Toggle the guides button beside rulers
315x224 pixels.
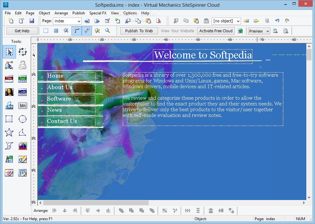(x=87, y=31)
